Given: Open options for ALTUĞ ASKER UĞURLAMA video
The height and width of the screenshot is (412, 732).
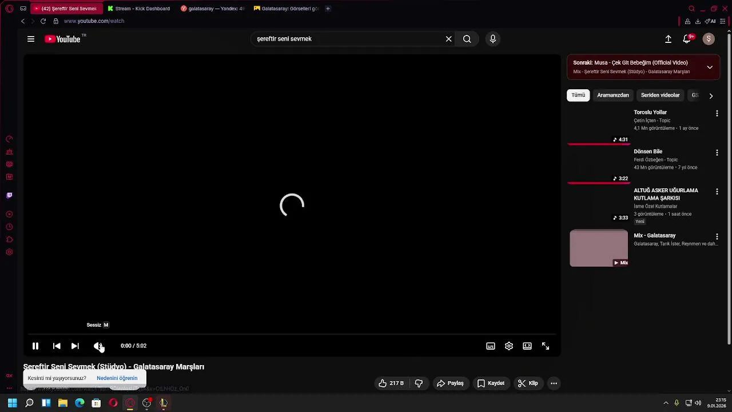Looking at the screenshot, I should coord(717,192).
